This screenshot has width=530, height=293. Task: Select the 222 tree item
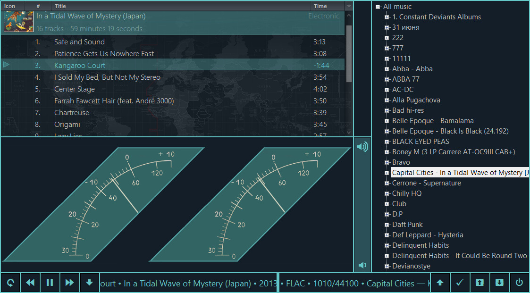[398, 38]
